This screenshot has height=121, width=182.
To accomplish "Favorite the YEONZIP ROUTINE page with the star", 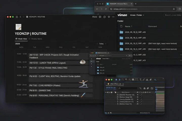I will 109,17.
